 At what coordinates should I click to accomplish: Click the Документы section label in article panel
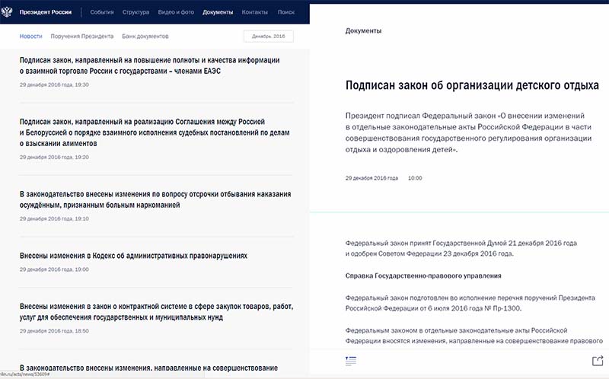pos(363,30)
